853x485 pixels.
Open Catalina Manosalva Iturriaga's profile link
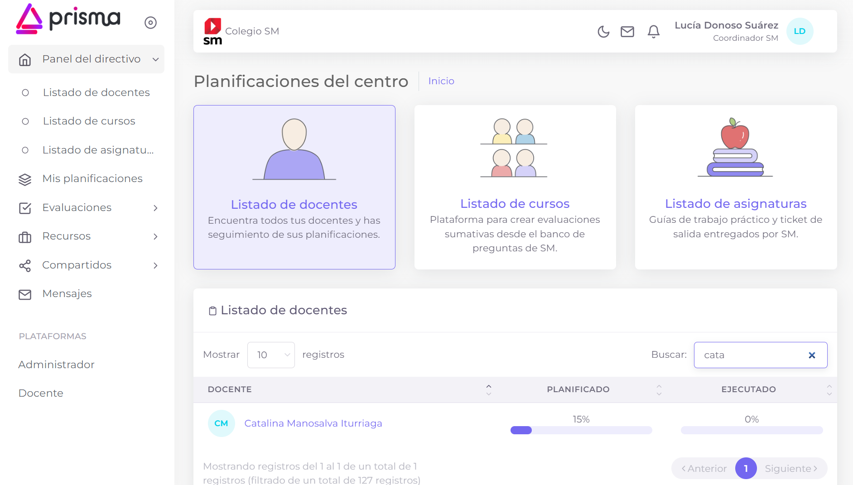[x=313, y=423]
